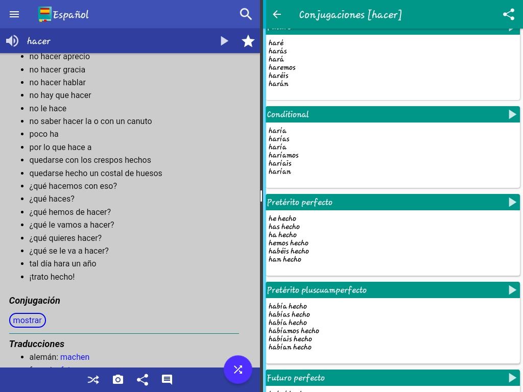The height and width of the screenshot is (392, 523).
Task: Select the phrase 'tal día hara un año'
Action: coord(63,264)
